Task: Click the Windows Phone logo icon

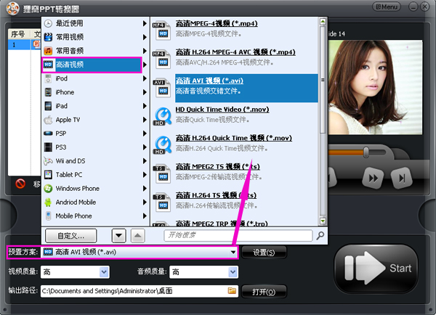Action: point(48,188)
